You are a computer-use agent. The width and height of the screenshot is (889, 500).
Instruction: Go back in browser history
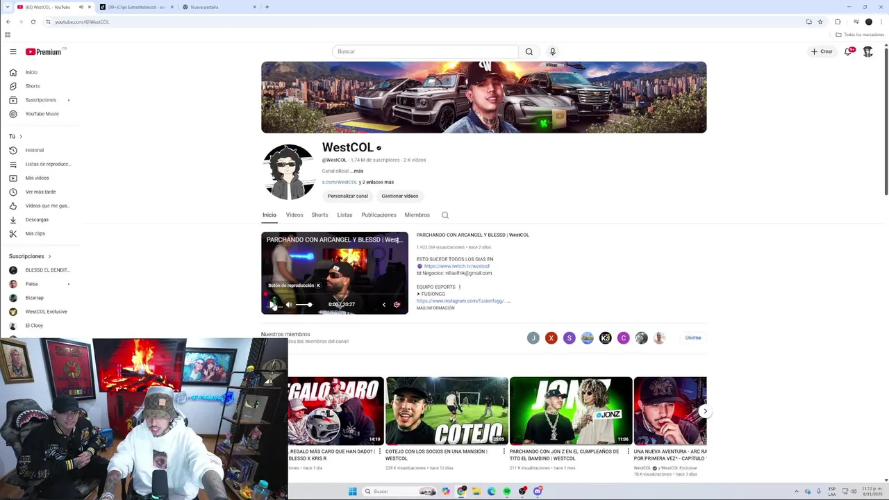pos(8,22)
